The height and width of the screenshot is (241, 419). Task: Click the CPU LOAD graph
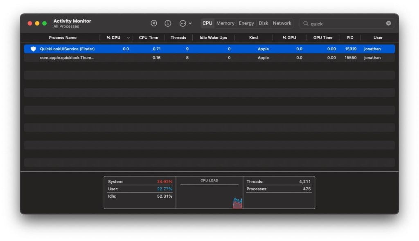click(209, 193)
